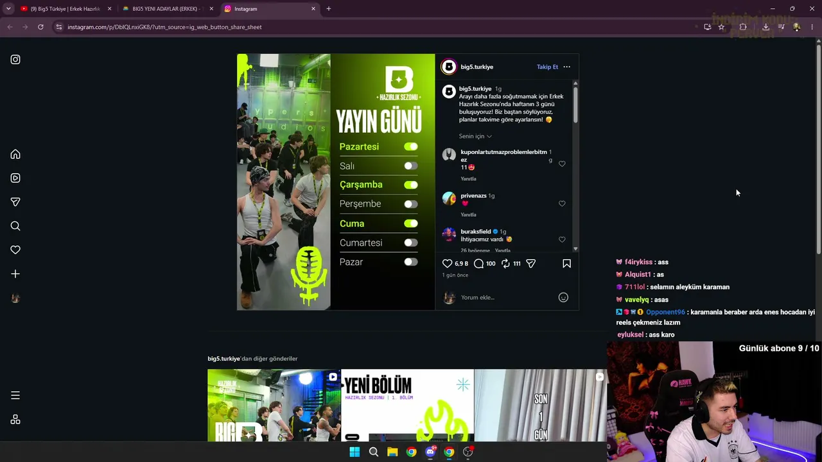Like the comment by privenazs
The width and height of the screenshot is (822, 462).
562,203
